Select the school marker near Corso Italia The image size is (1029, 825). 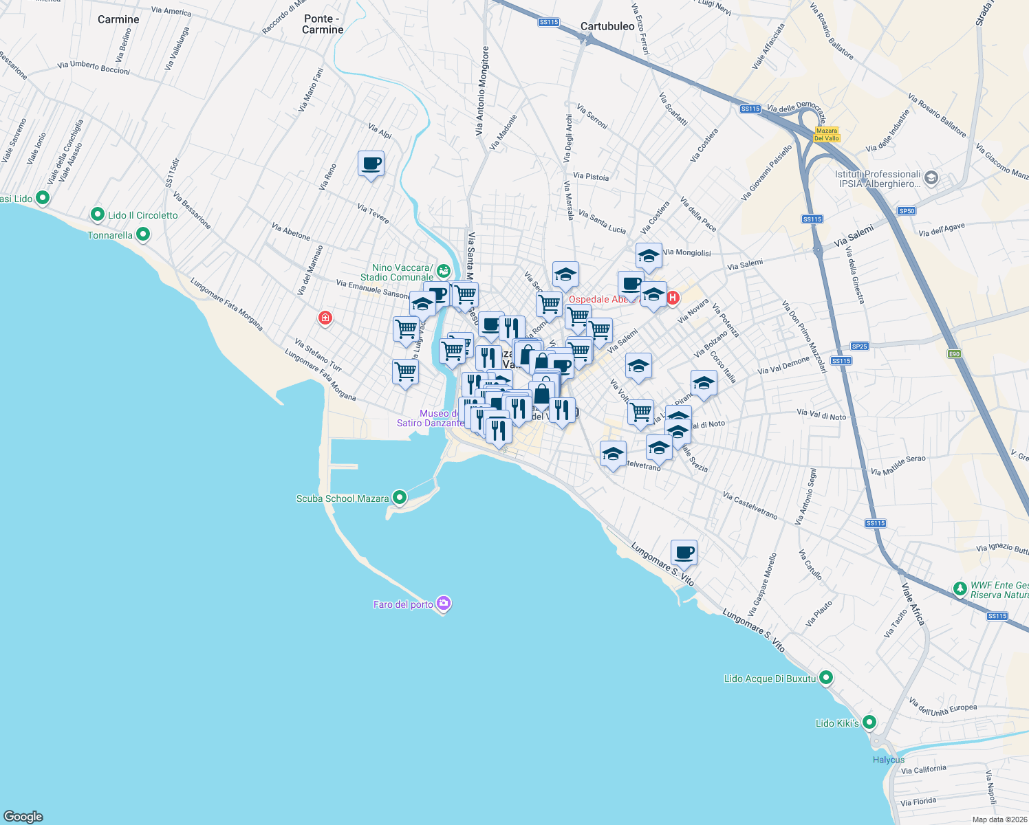(704, 384)
